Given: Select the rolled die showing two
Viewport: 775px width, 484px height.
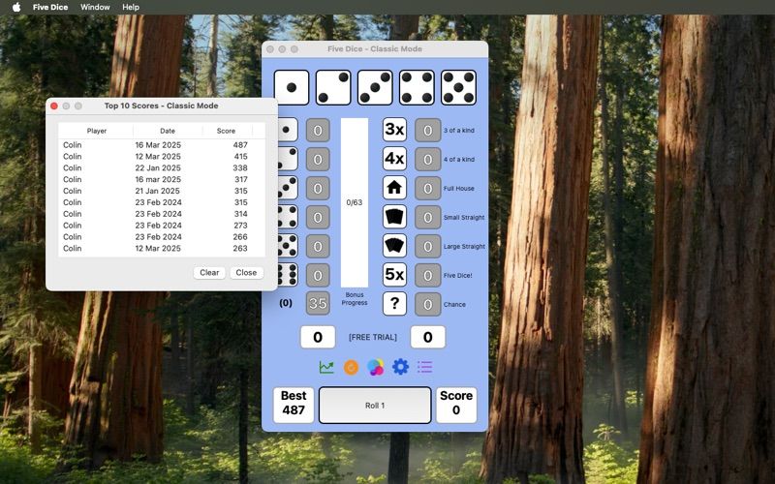Looking at the screenshot, I should point(333,87).
